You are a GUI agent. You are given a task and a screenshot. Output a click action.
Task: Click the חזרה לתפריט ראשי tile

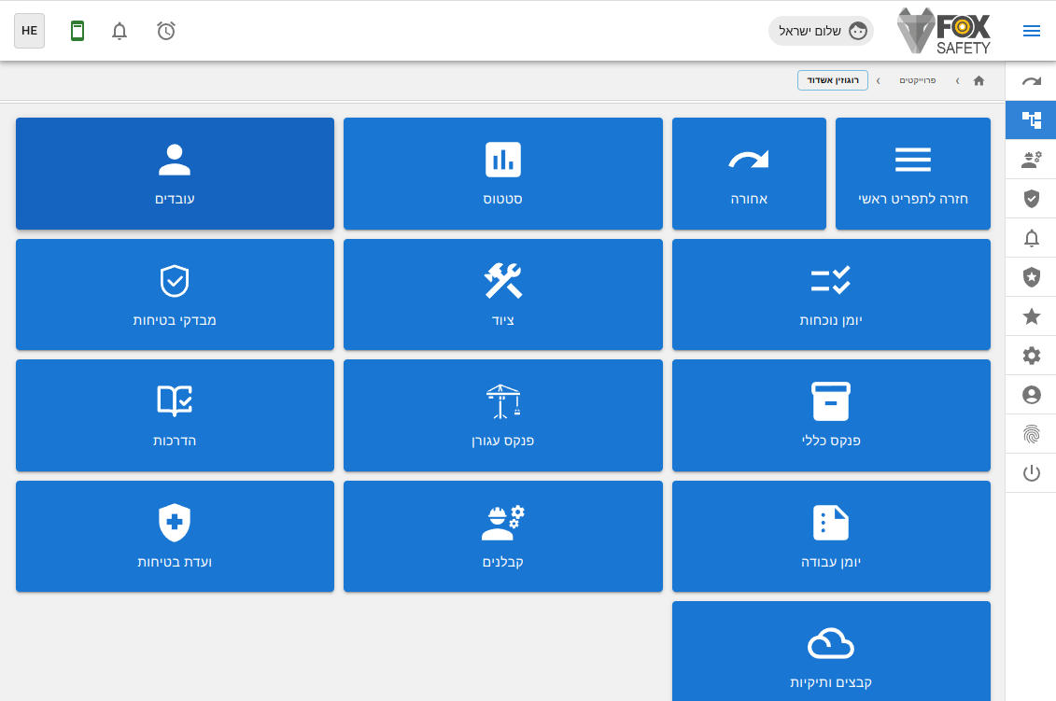pyautogui.click(x=912, y=174)
